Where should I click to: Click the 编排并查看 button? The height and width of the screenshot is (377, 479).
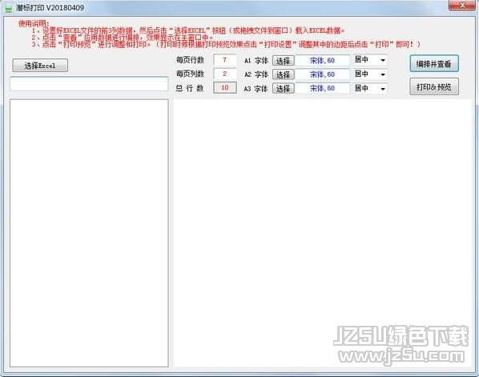tap(434, 63)
